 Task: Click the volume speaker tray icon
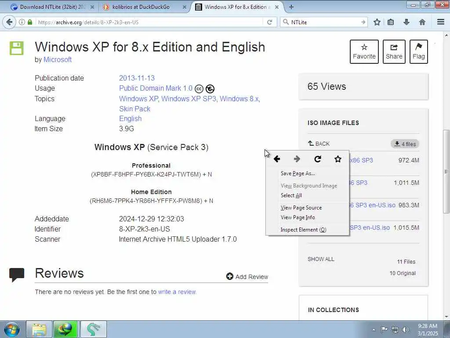(406, 329)
